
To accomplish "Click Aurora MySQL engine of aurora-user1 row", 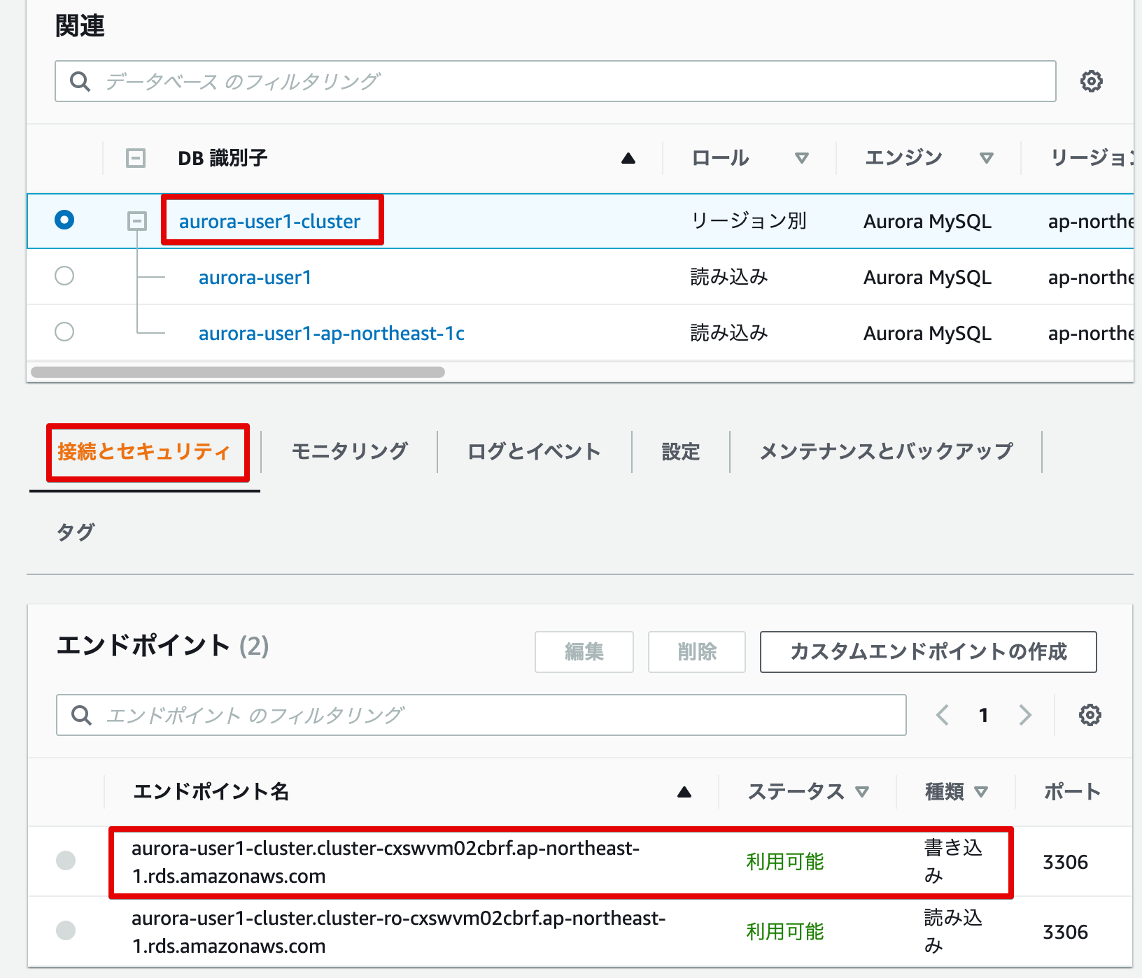I will tap(927, 277).
